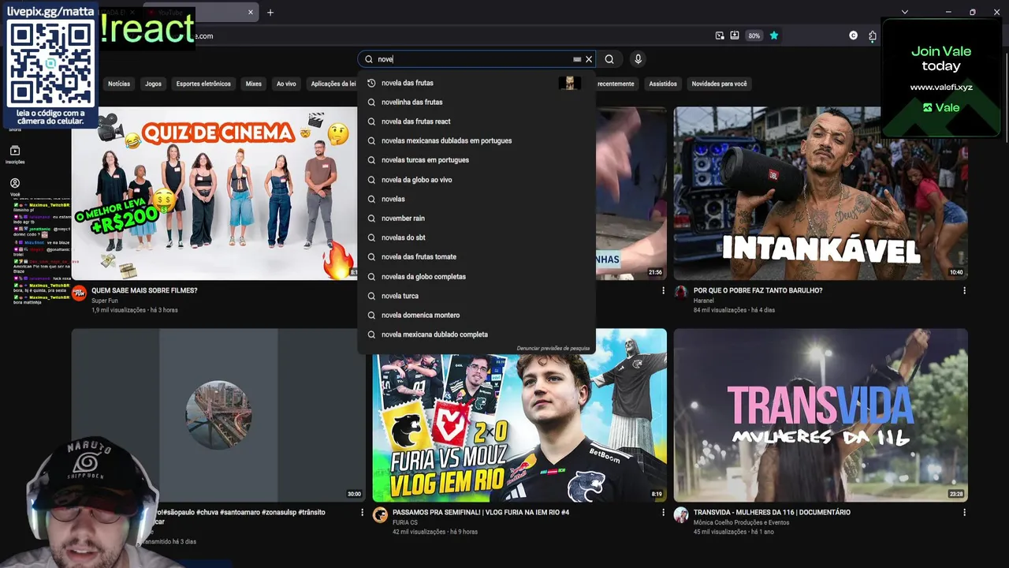The image size is (1009, 568).
Task: Select 'november rain' suggestion
Action: point(476,219)
